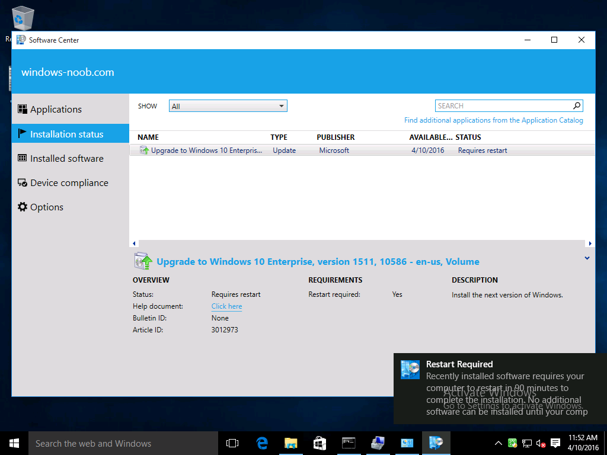Image resolution: width=607 pixels, height=455 pixels.
Task: Click the Installed software icon
Action: tap(23, 158)
